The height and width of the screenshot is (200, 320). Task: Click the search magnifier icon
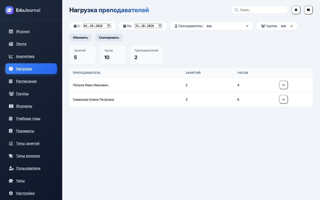(x=236, y=10)
